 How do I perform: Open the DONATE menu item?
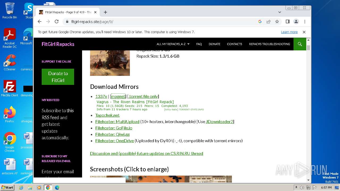point(214,44)
